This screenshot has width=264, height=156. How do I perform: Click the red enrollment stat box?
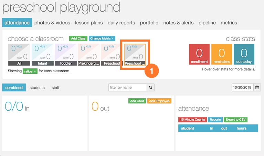pyautogui.click(x=199, y=55)
